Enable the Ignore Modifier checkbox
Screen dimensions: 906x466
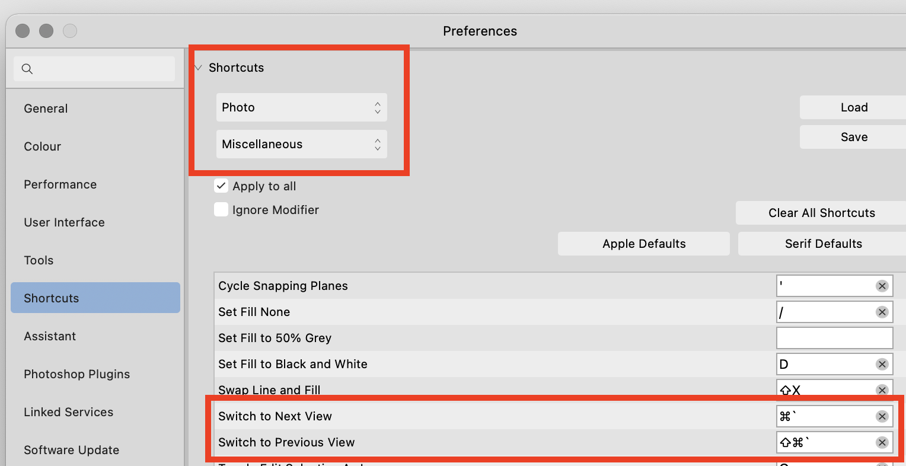(221, 210)
